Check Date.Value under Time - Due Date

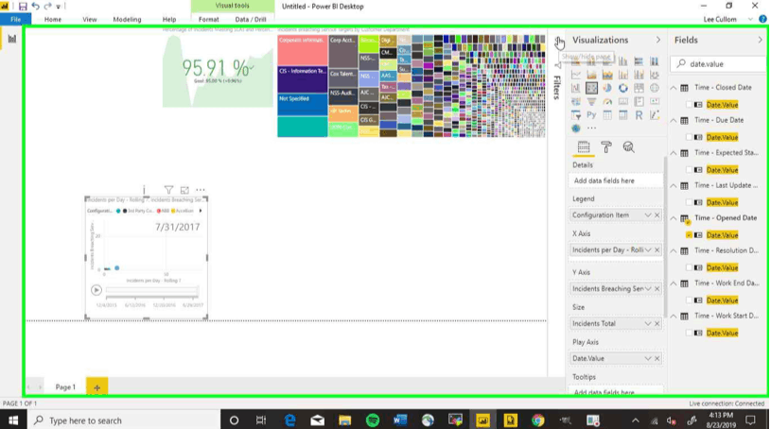pos(689,137)
